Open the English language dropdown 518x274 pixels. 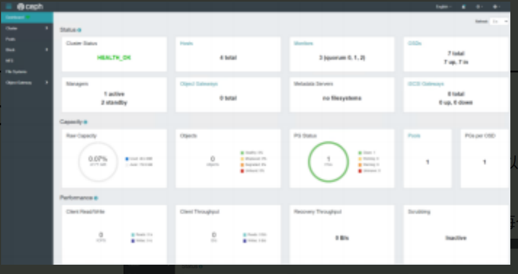[x=444, y=7]
